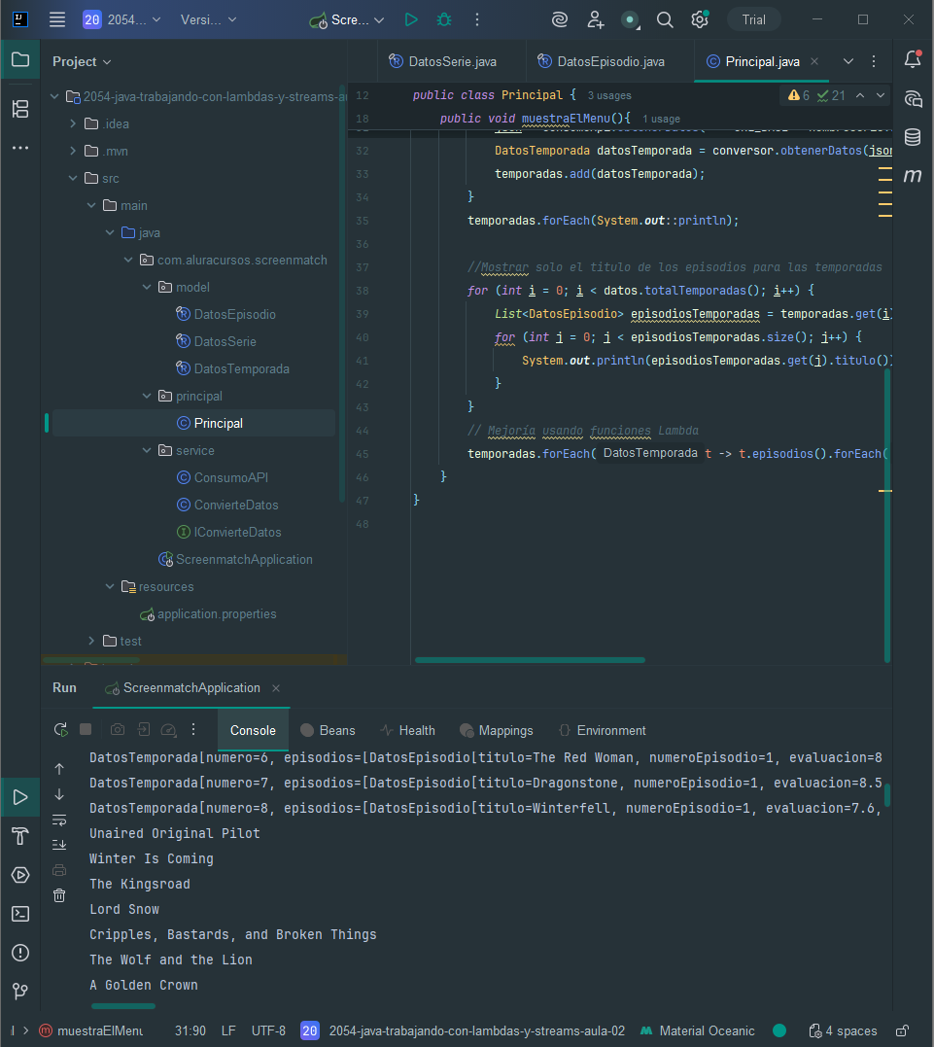Open the Run tool window icon in left strip

tap(20, 797)
